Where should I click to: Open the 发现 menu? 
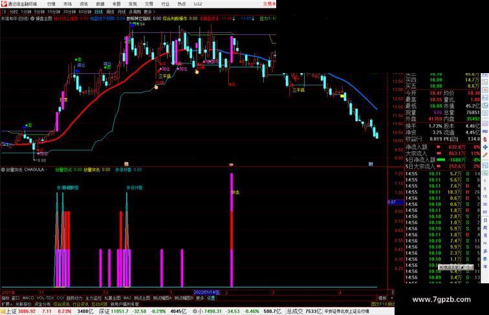click(133, 4)
